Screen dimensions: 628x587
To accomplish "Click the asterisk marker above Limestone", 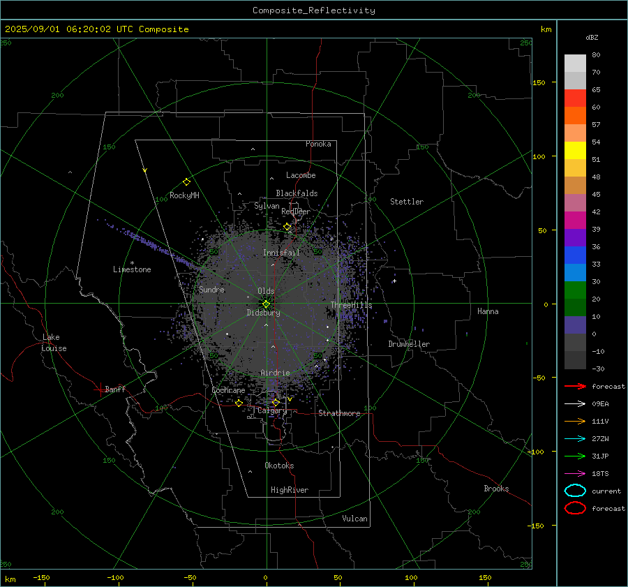I will tap(132, 263).
